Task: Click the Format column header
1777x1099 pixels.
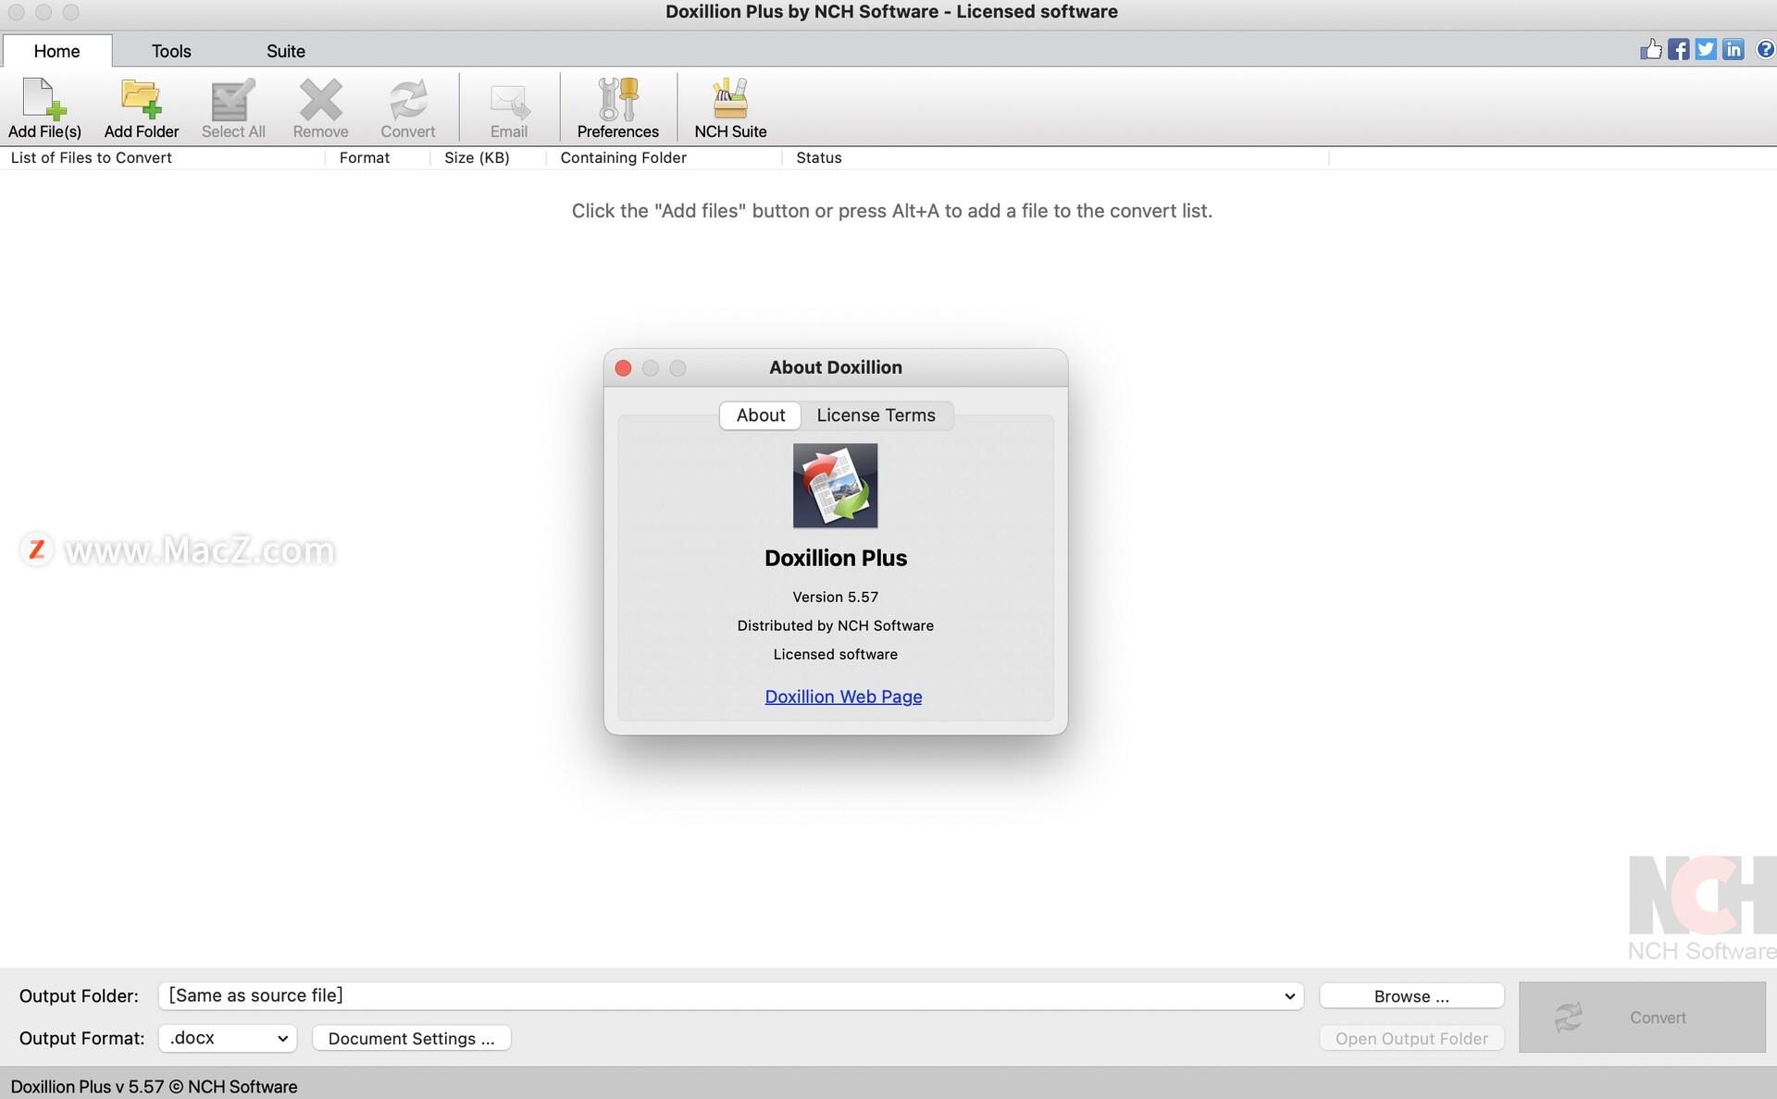Action: click(x=378, y=158)
